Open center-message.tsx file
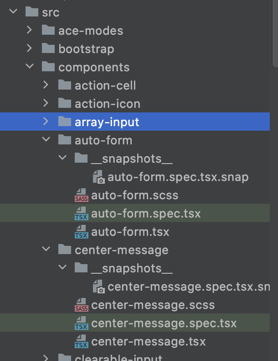The image size is (278, 361). tap(149, 341)
